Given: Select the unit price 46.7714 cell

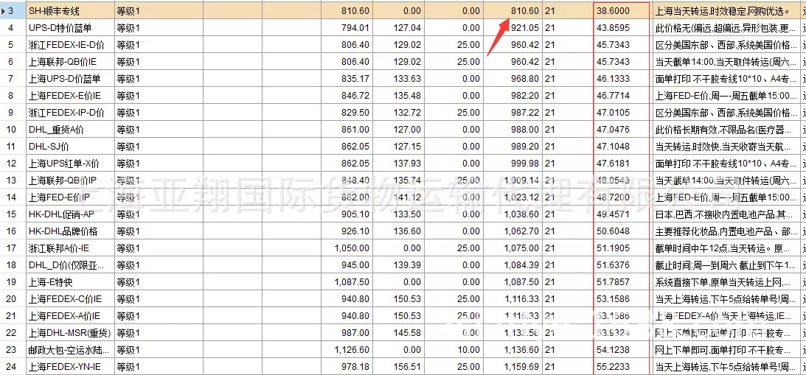Looking at the screenshot, I should [622, 96].
